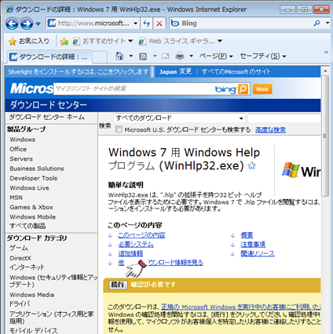This screenshot has height=334, width=333.
Task: Open ダウンロード センター ホーム link
Action: [x=47, y=117]
